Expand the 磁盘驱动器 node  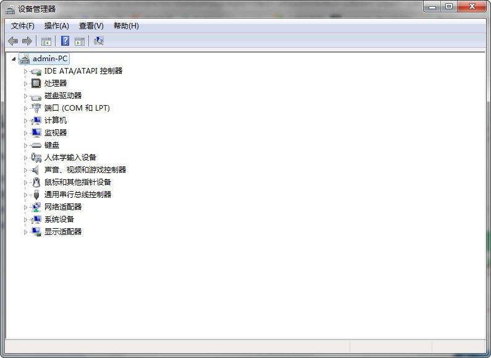(25, 96)
